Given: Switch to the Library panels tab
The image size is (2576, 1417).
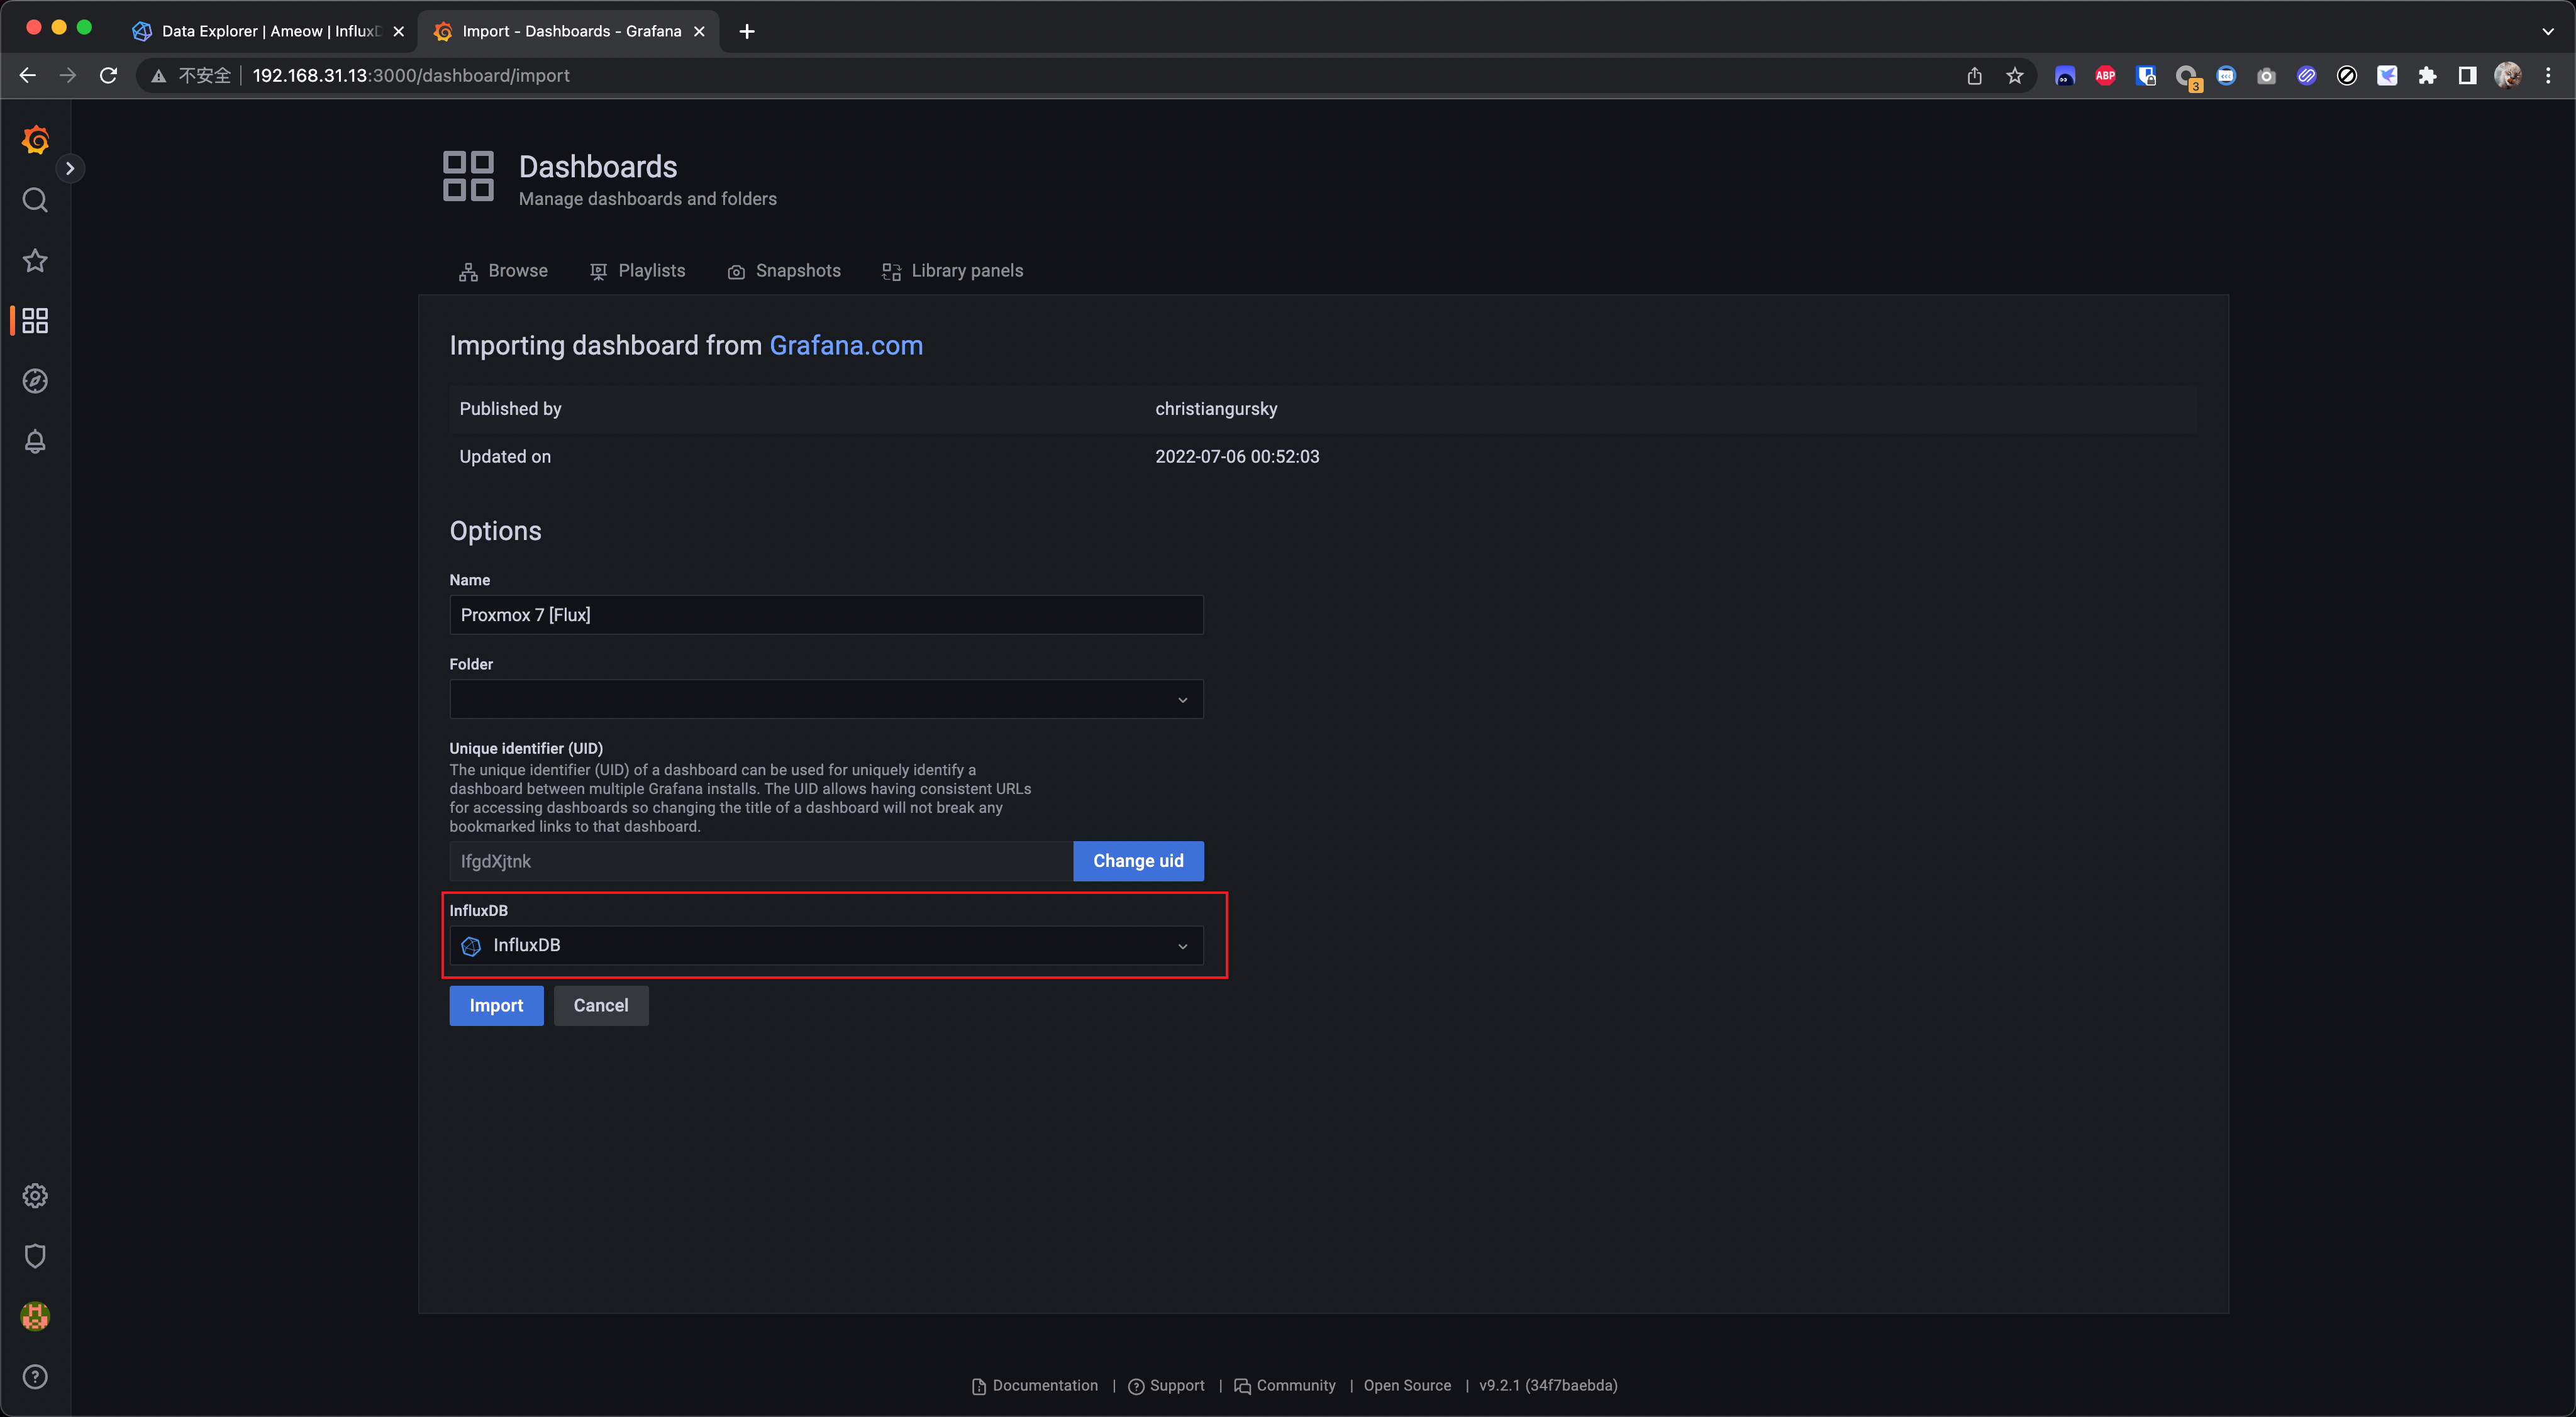Looking at the screenshot, I should coord(953,271).
